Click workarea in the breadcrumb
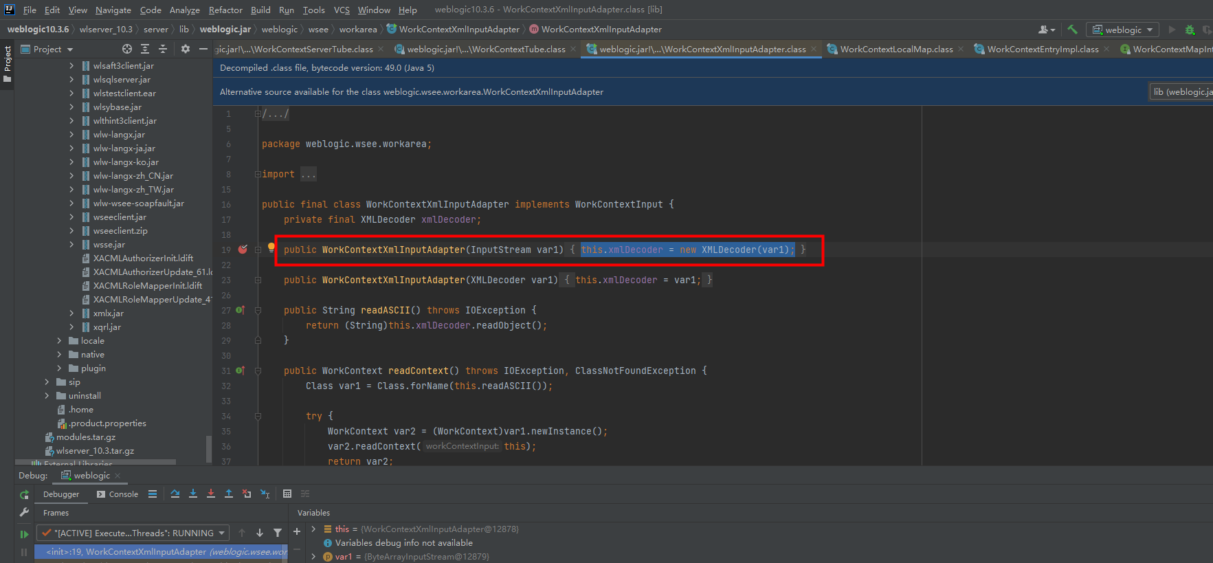The image size is (1213, 563). pos(358,30)
